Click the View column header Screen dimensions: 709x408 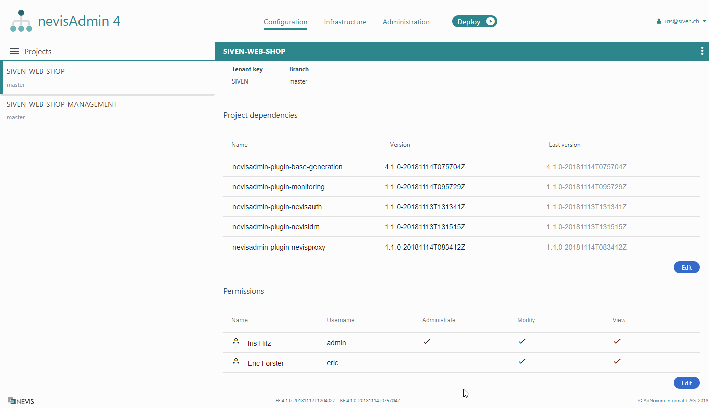coord(619,320)
